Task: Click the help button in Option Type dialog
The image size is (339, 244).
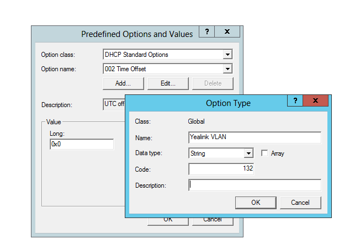Action: (295, 100)
